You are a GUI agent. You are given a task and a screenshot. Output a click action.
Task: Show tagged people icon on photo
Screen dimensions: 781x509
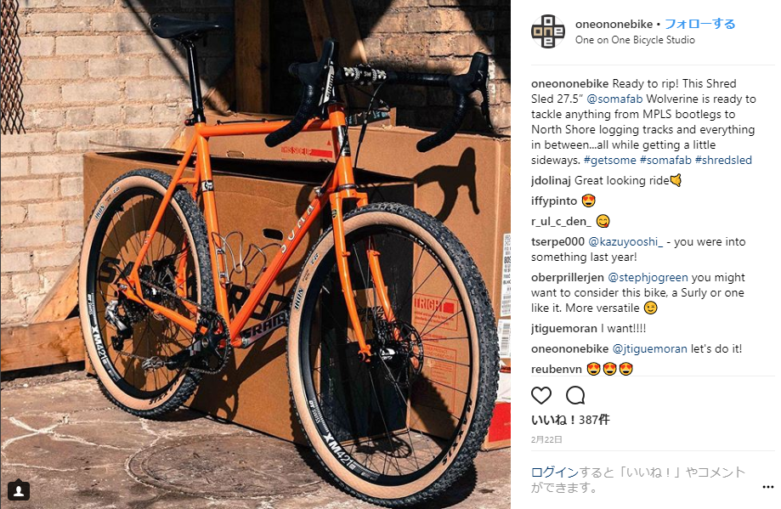coord(19,491)
